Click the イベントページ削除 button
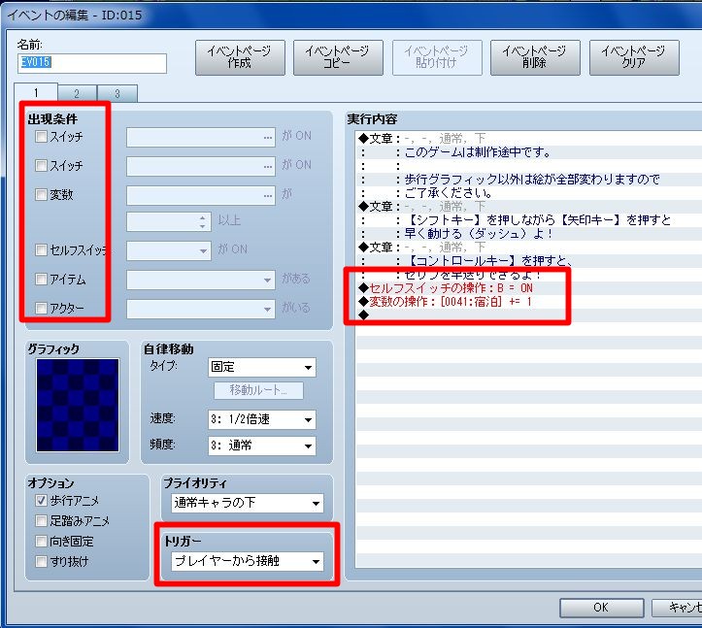Image resolution: width=702 pixels, height=628 pixels. click(535, 57)
